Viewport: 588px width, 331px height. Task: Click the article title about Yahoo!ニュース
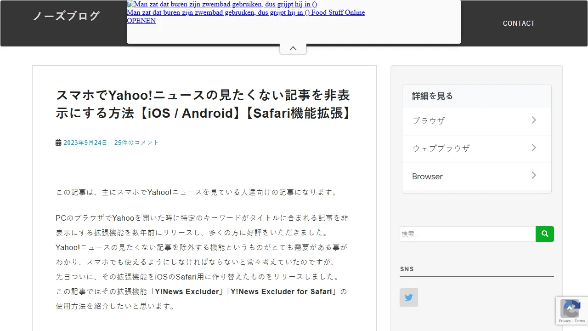click(x=203, y=104)
